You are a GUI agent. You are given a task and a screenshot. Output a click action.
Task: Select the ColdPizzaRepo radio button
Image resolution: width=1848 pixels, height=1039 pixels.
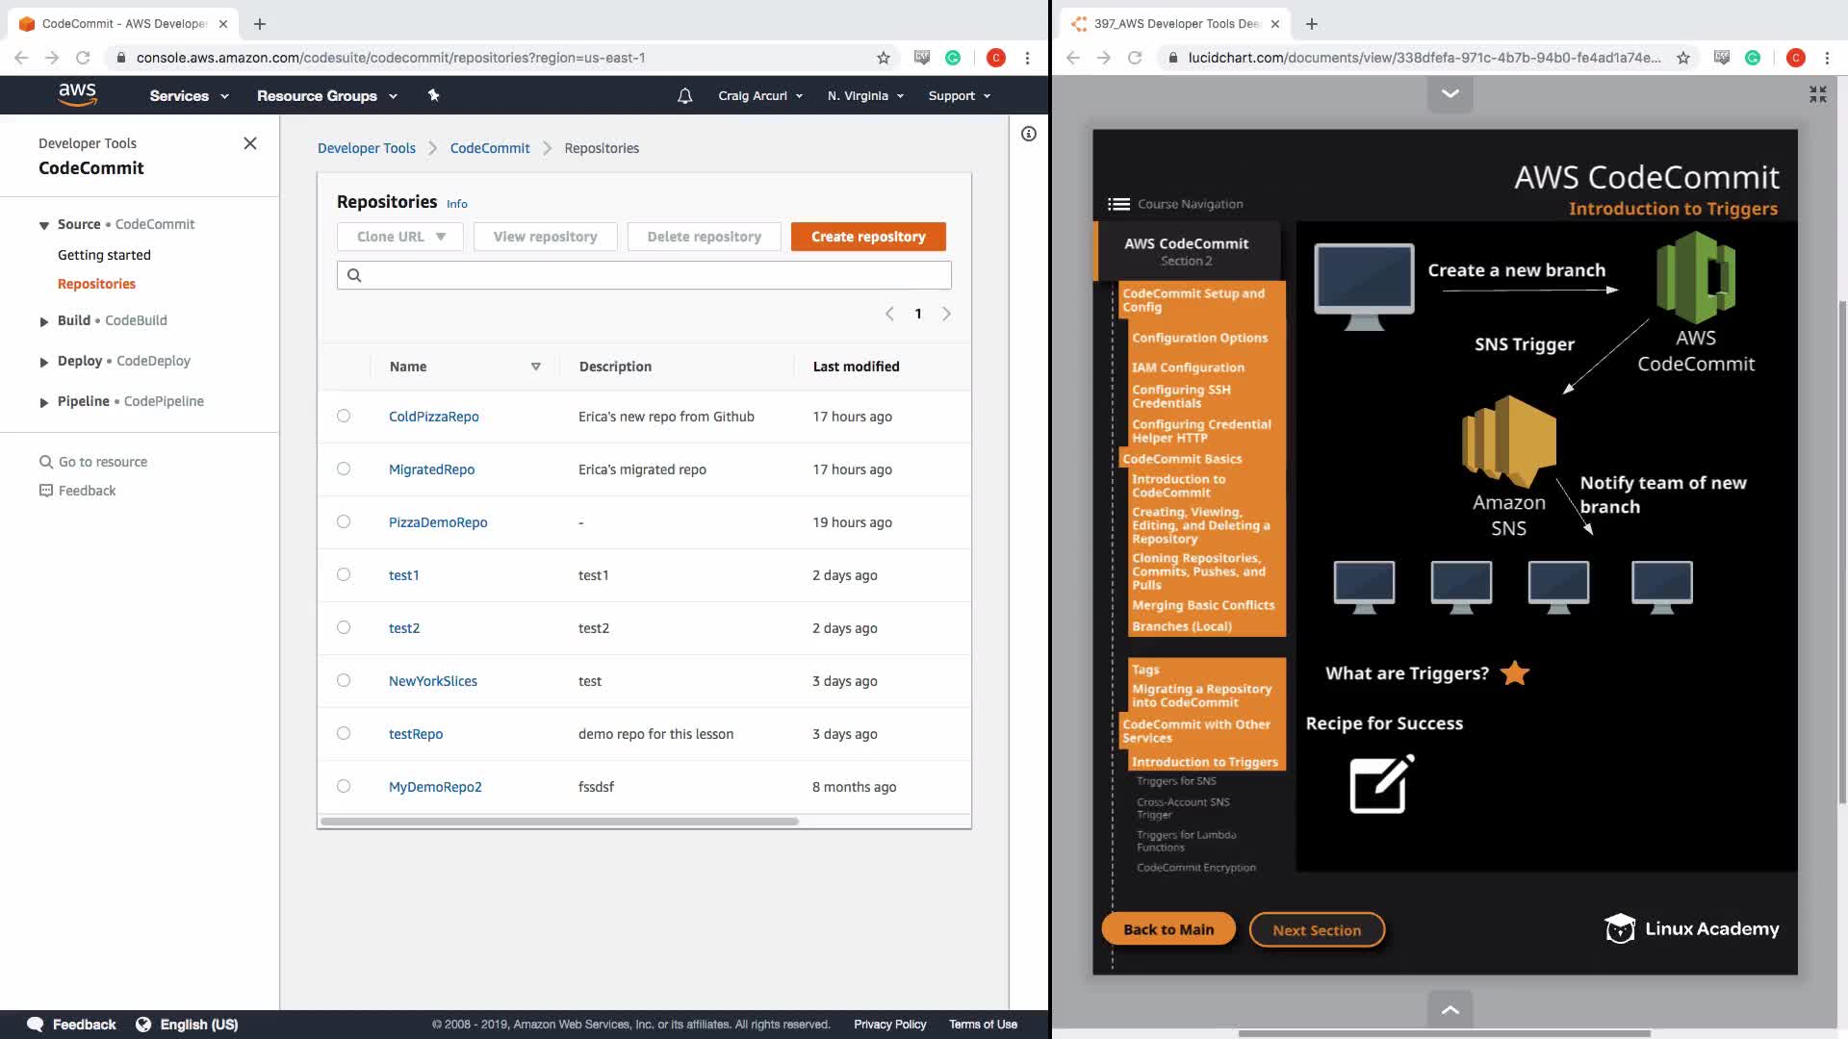tap(344, 417)
